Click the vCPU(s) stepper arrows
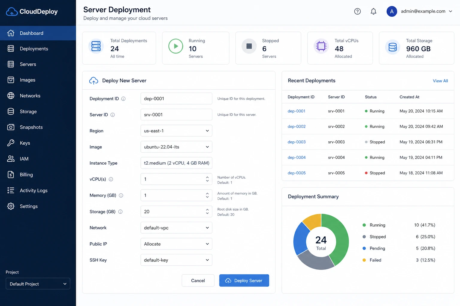 tap(207, 179)
